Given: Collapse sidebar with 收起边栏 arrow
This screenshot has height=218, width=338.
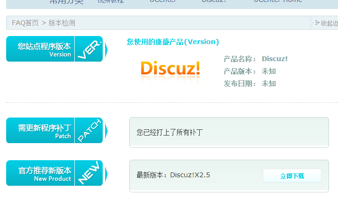Looking at the screenshot, I should (x=326, y=23).
